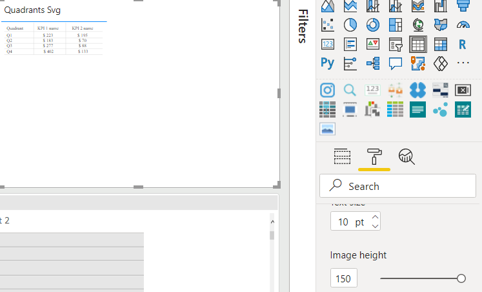Select the teal text-lines custom visual
Viewport: 482px width, 292px height.
click(417, 110)
